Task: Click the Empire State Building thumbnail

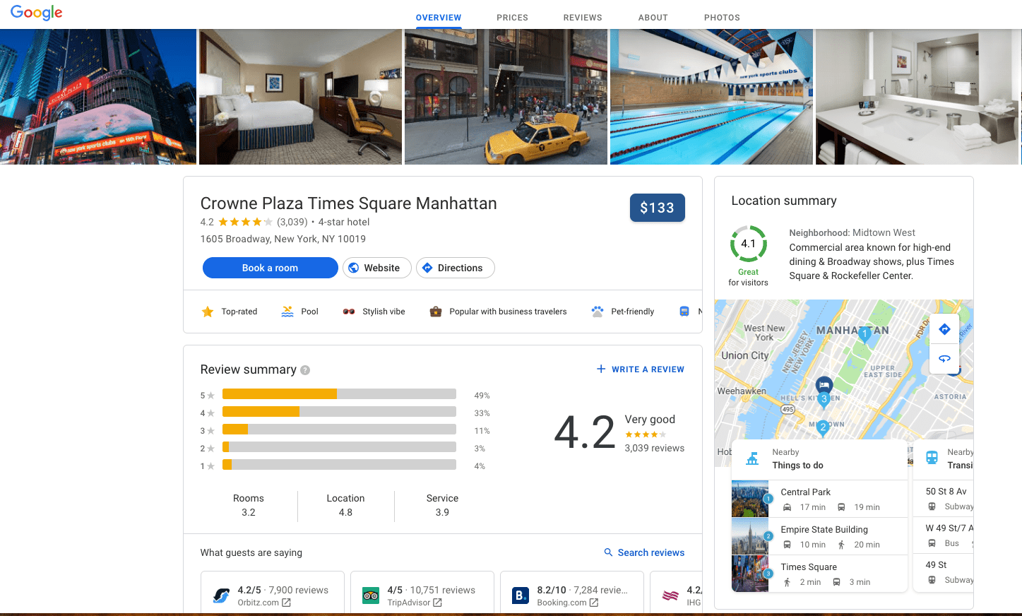Action: 750,536
